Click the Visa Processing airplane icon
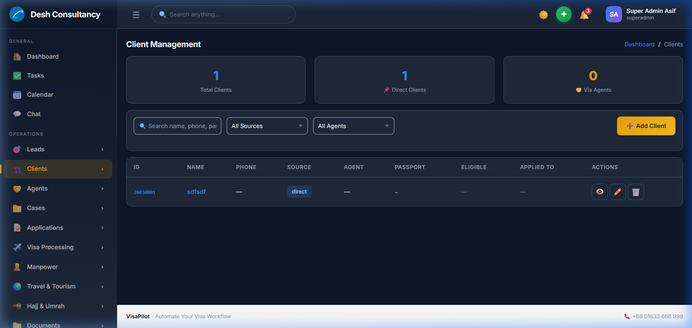The image size is (692, 328). click(x=17, y=247)
